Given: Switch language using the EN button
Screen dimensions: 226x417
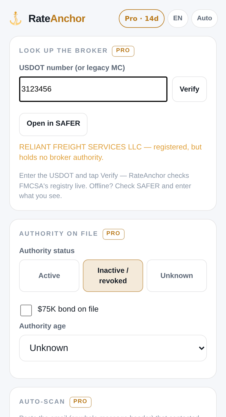Looking at the screenshot, I should click(x=178, y=18).
